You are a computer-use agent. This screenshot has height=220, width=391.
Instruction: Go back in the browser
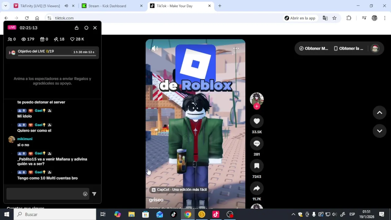(6, 18)
